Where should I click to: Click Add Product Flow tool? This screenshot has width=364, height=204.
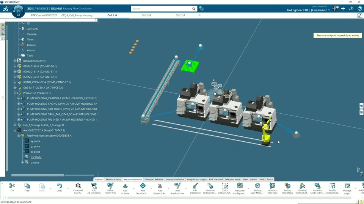[x=177, y=189]
